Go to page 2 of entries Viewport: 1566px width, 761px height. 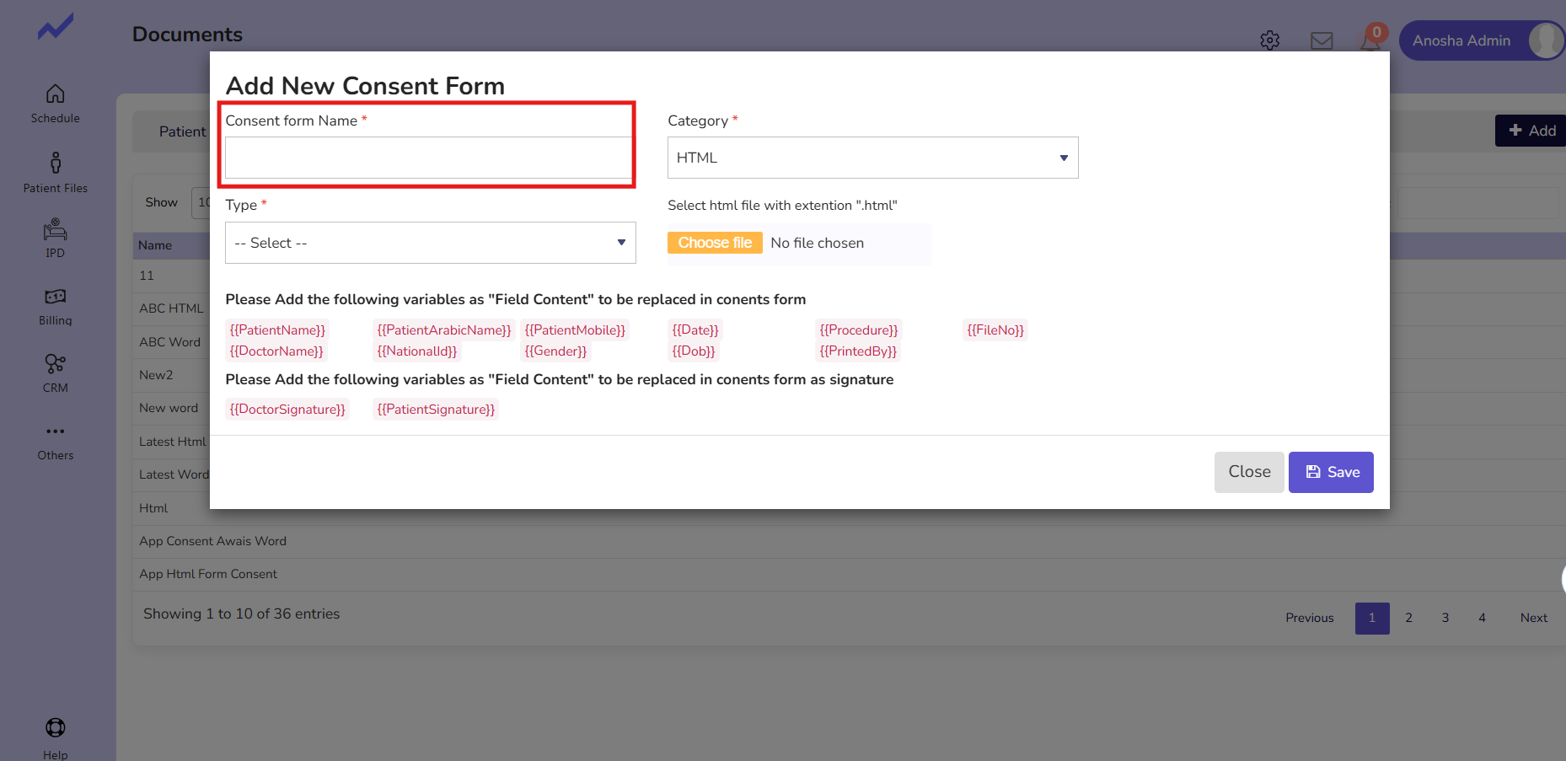(x=1408, y=618)
